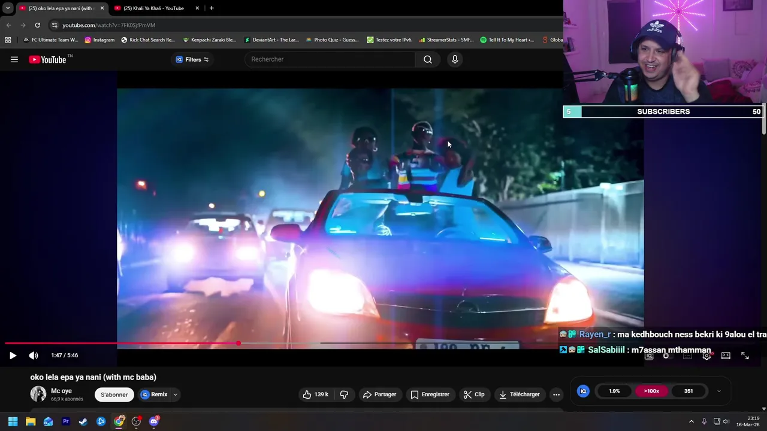This screenshot has width=767, height=431.
Task: Open Discord from the taskbar
Action: (154, 421)
